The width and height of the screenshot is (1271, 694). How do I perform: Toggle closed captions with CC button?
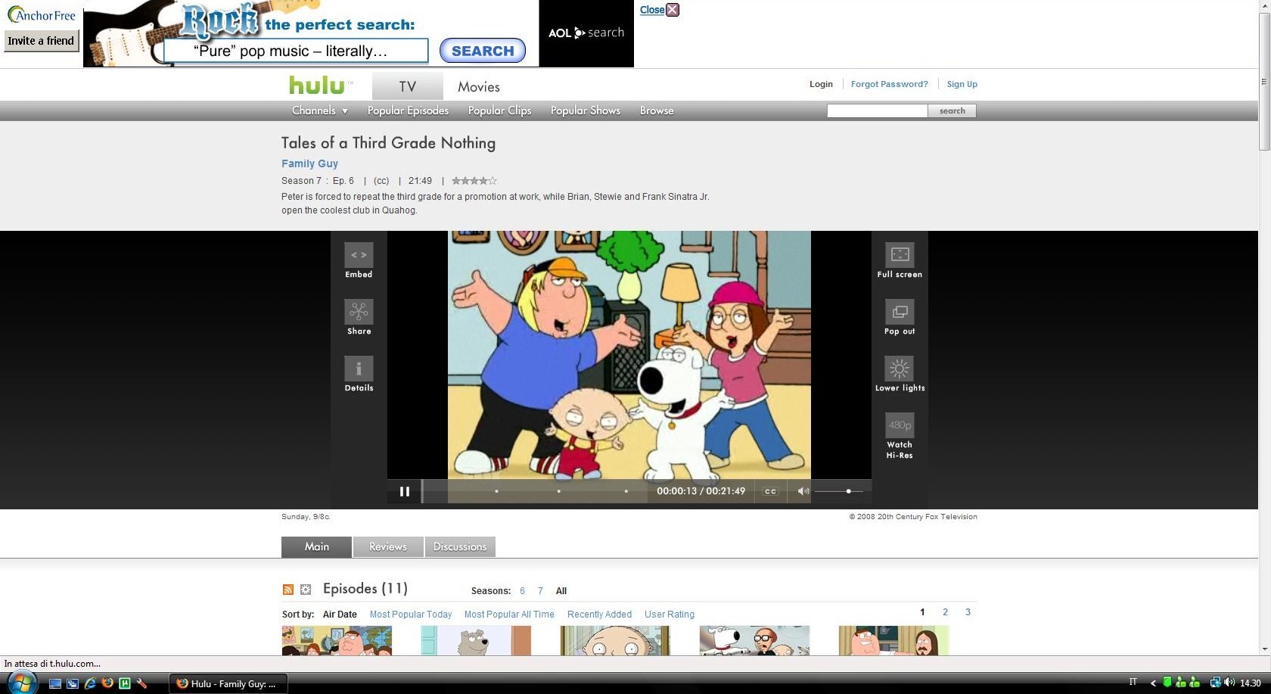[x=770, y=491]
